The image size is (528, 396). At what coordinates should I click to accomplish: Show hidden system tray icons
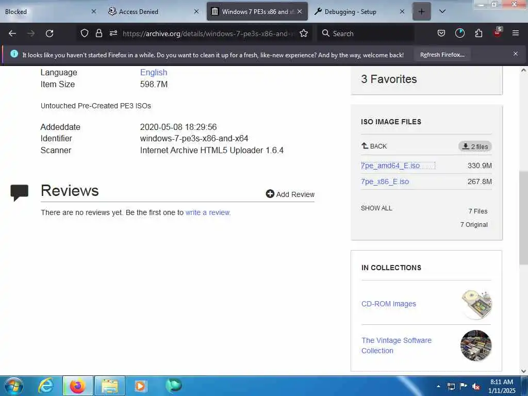tap(438, 386)
